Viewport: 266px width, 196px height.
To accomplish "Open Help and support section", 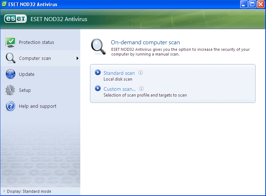I will 40,106.
